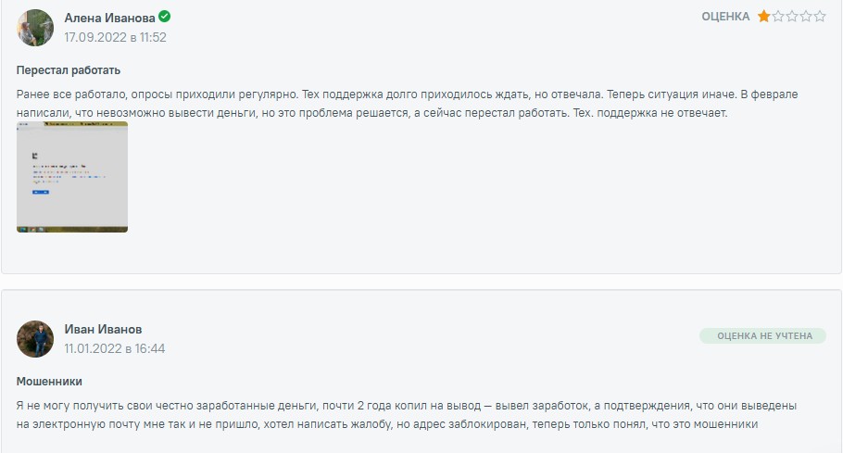
Task: Open Алена Иванова's avatar picture
Action: 35,28
